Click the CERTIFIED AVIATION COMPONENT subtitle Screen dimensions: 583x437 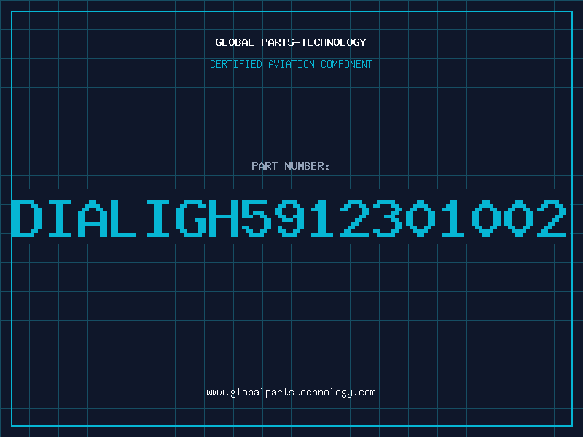click(291, 64)
